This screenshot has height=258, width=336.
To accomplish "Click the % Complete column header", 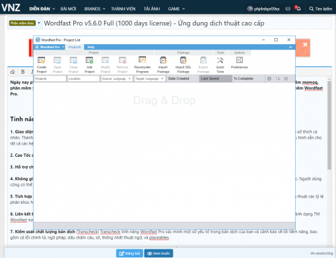I will [249, 78].
